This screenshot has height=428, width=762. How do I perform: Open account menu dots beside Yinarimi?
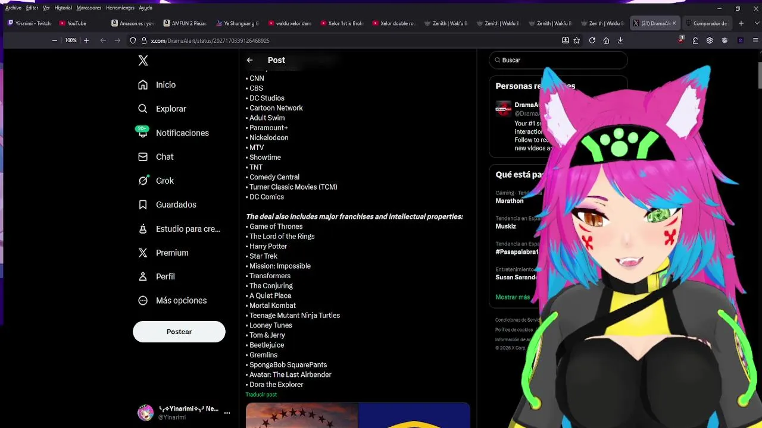point(227,413)
